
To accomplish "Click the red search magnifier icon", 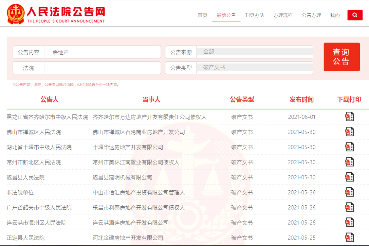I will 355,15.
